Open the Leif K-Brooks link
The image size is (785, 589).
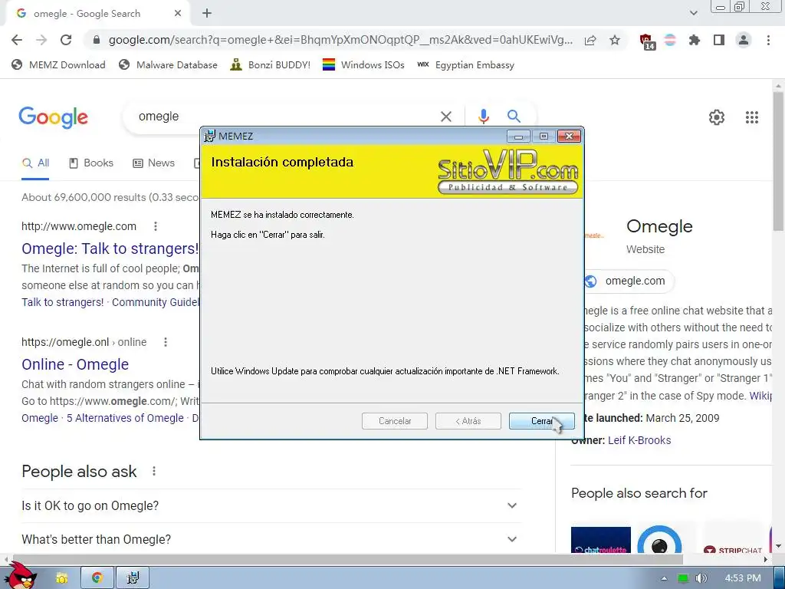pyautogui.click(x=639, y=440)
